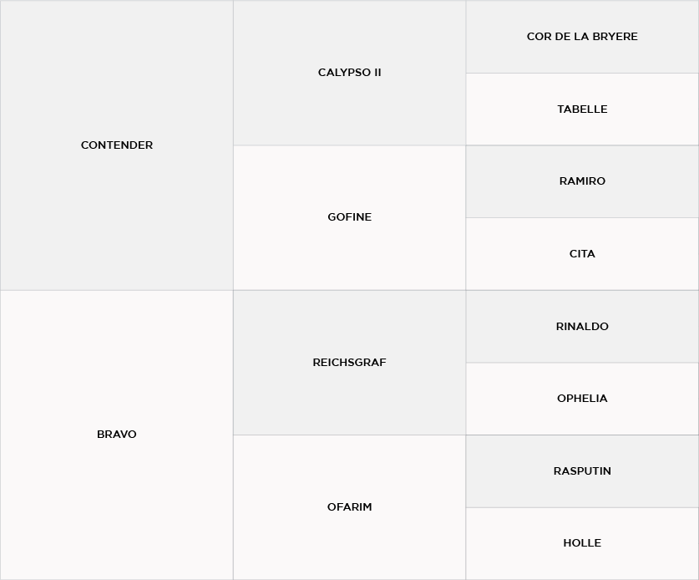The height and width of the screenshot is (580, 699).
Task: Open the CALYPSO II pedigree entry
Action: (349, 73)
